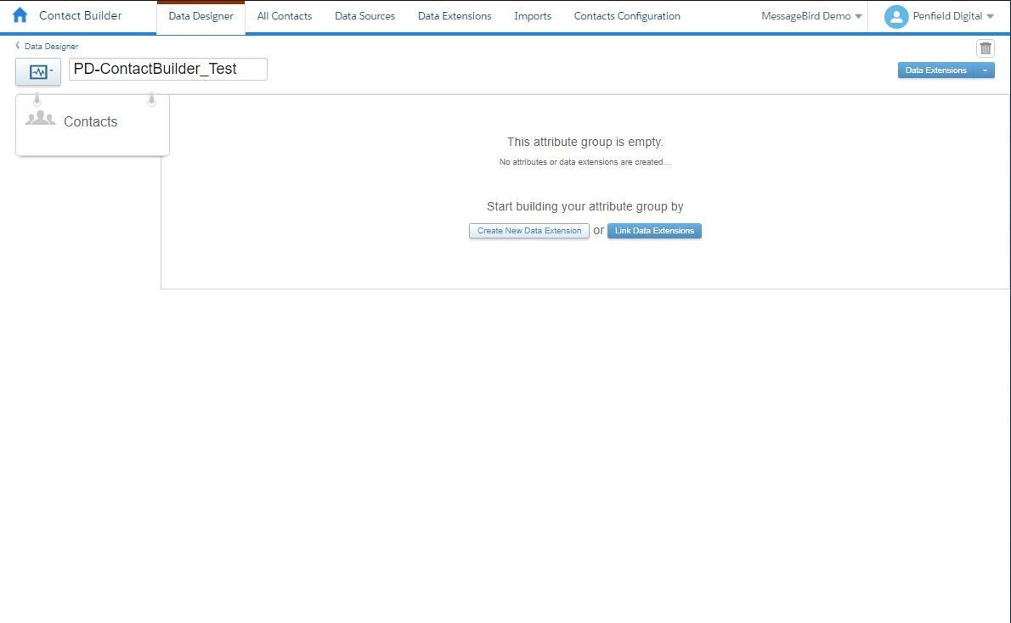The image size is (1011, 623).
Task: Open the Penfield Digital user menu arrow
Action: [990, 16]
